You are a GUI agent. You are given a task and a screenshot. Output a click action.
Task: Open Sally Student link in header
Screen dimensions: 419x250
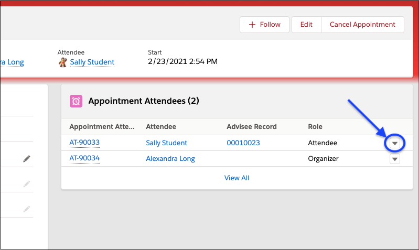(92, 62)
